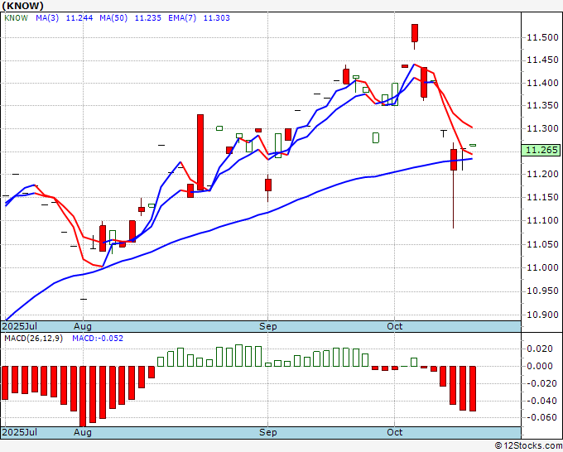Click the EMA(7) value 11.303

217,18
